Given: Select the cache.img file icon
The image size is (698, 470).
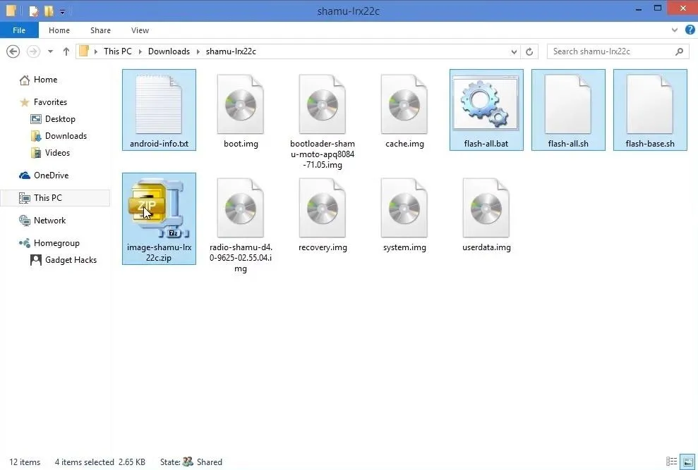Looking at the screenshot, I should point(404,105).
